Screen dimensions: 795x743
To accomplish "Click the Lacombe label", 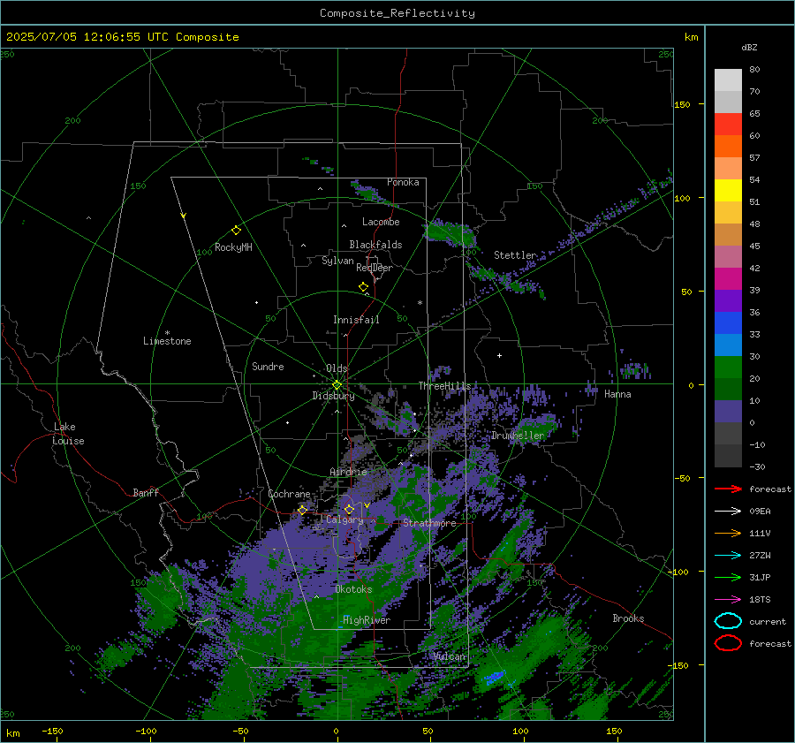I will pos(381,222).
